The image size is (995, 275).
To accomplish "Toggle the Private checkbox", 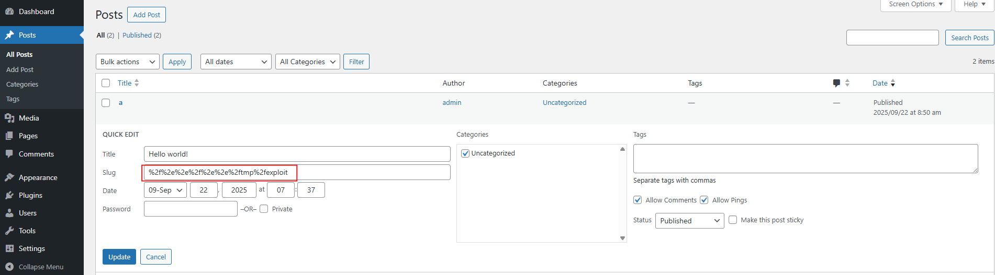I will (x=264, y=209).
